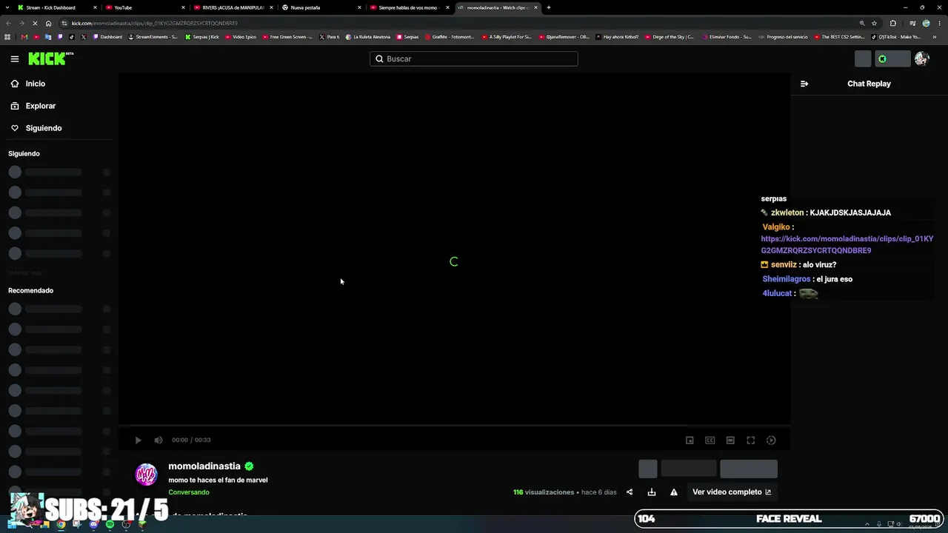The width and height of the screenshot is (948, 533).
Task: Open momoladinastia channel avatar
Action: [x=147, y=475]
